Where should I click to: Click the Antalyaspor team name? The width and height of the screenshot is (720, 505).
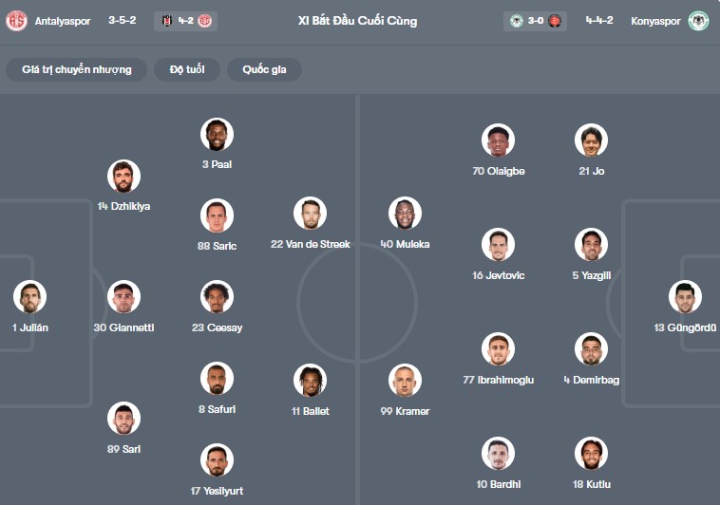coord(64,21)
